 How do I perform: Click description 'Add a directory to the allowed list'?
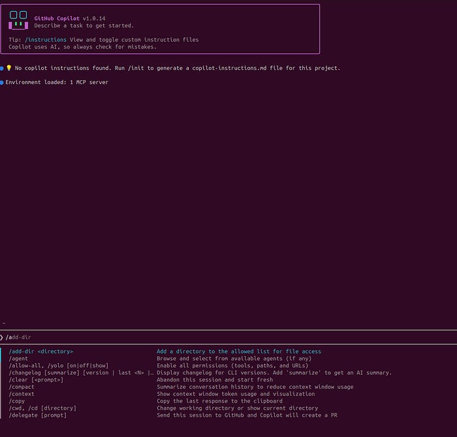tap(239, 352)
